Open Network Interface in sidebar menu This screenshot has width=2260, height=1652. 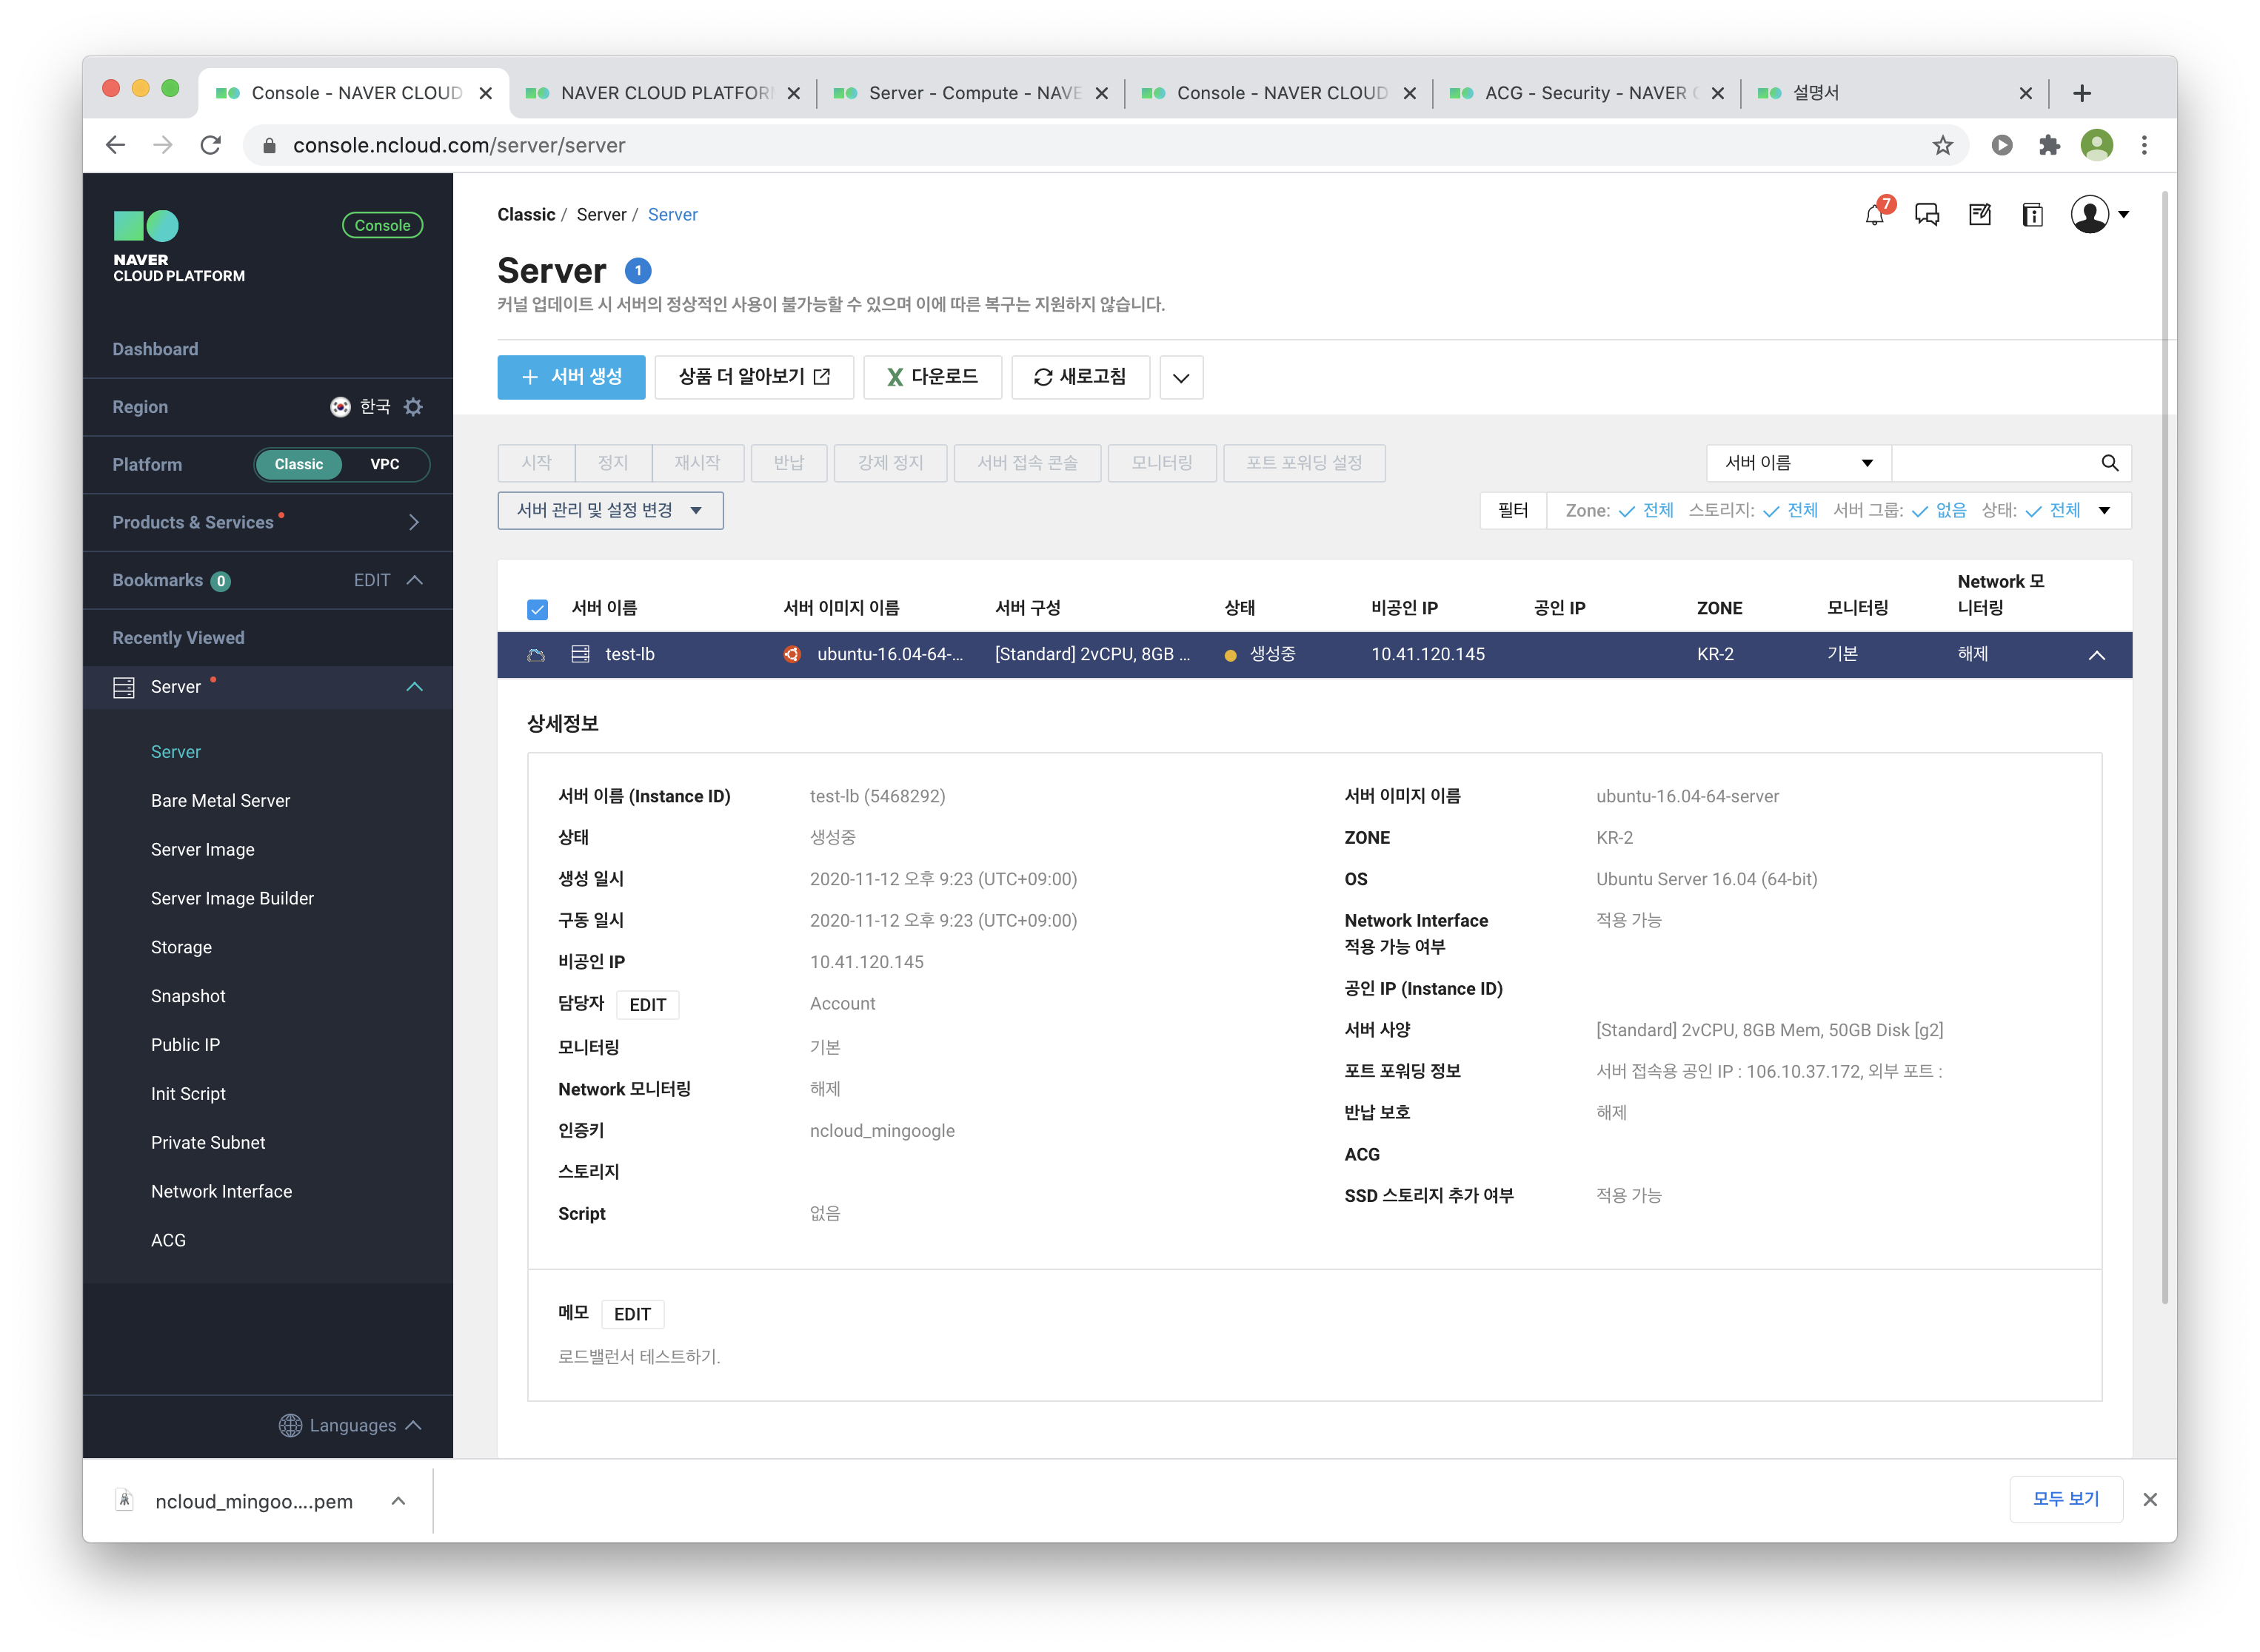221,1191
